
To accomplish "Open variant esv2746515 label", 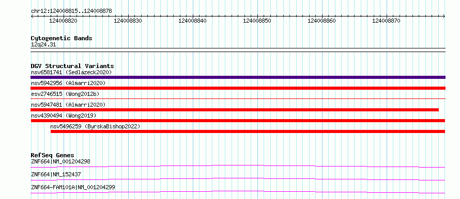I will click(x=47, y=94).
